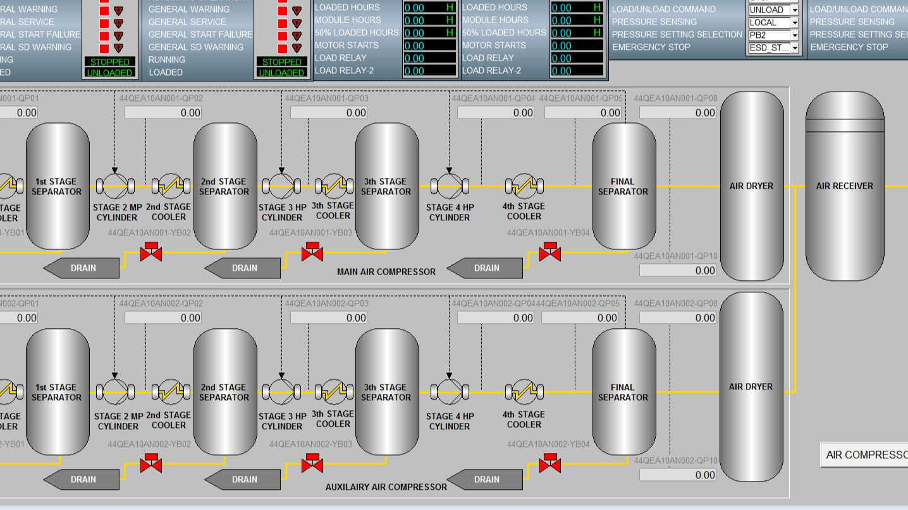Expand the Emergency Stop dropdown
Image resolution: width=908 pixels, height=510 pixels.
click(x=794, y=48)
